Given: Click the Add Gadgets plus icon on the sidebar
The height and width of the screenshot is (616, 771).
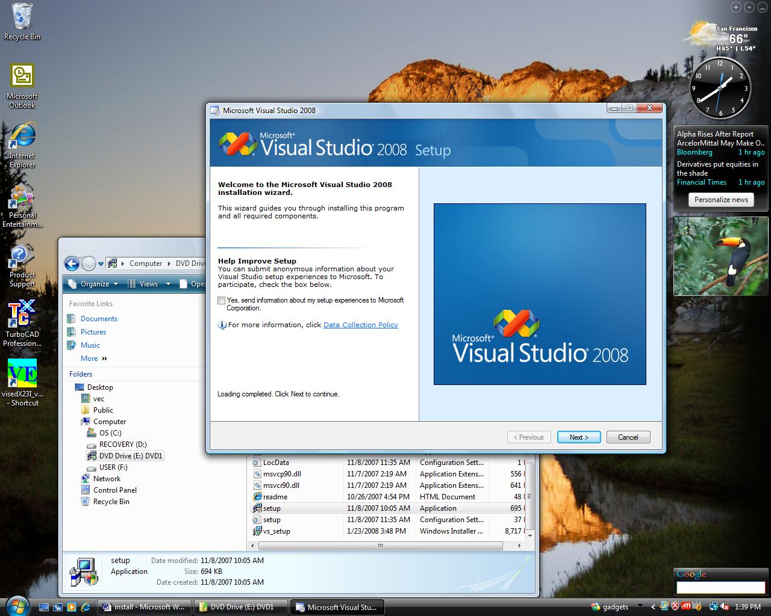Looking at the screenshot, I should click(x=736, y=7).
